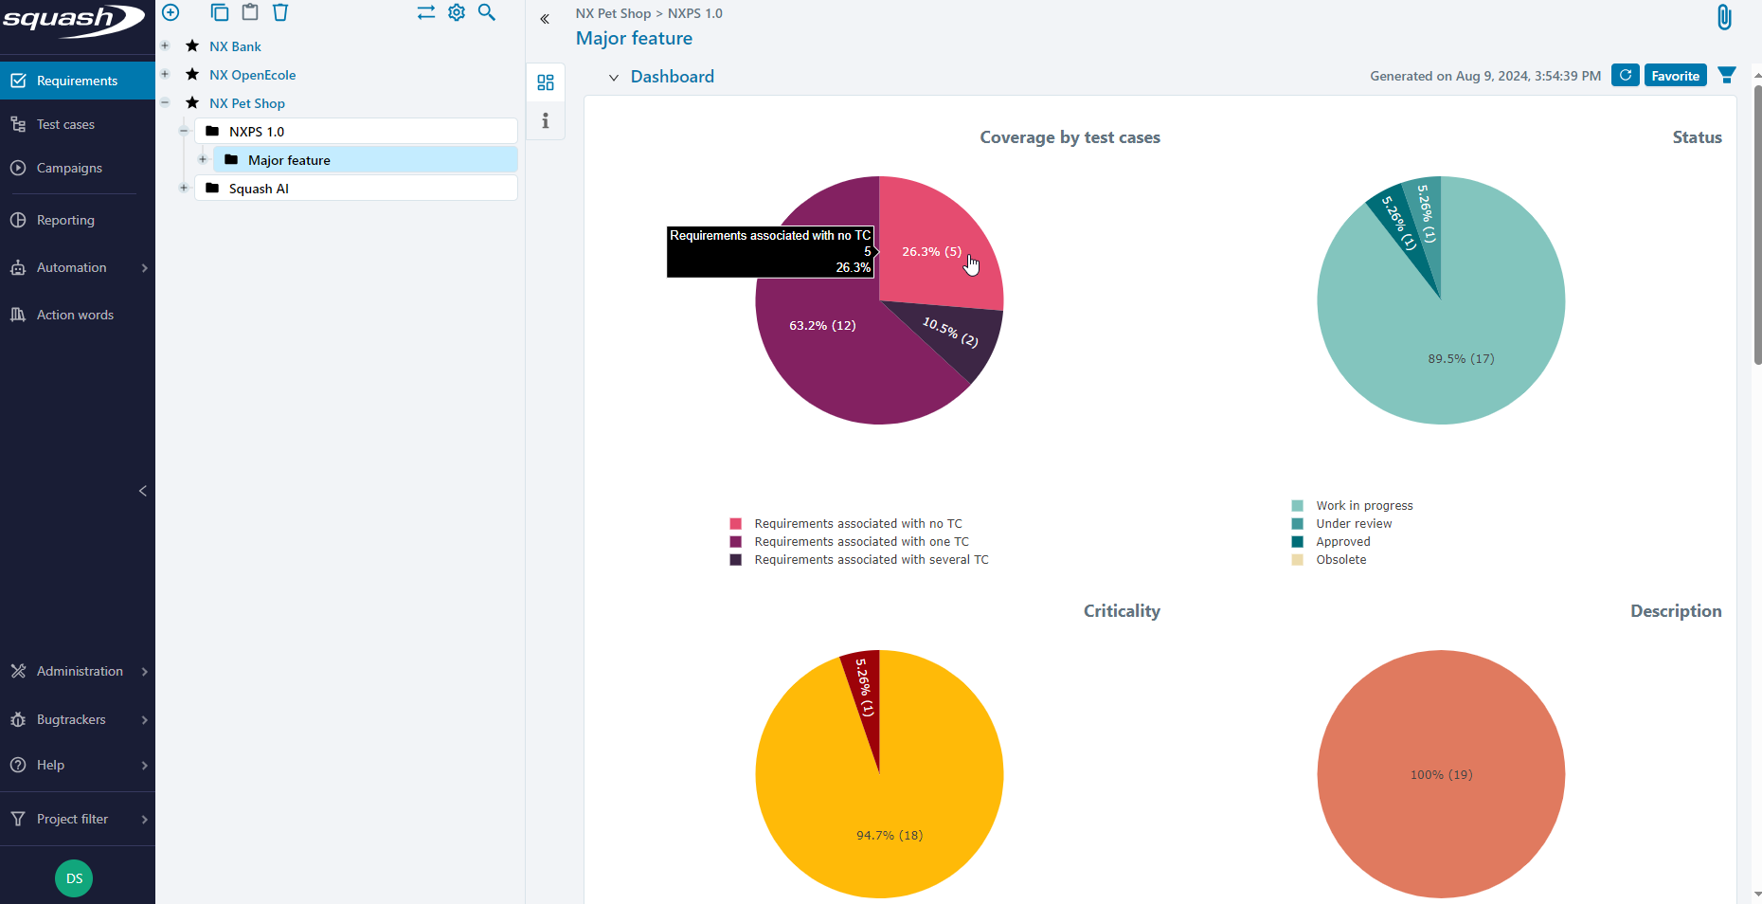Open the Test cases workspace
Image resolution: width=1762 pixels, height=904 pixels.
[65, 124]
